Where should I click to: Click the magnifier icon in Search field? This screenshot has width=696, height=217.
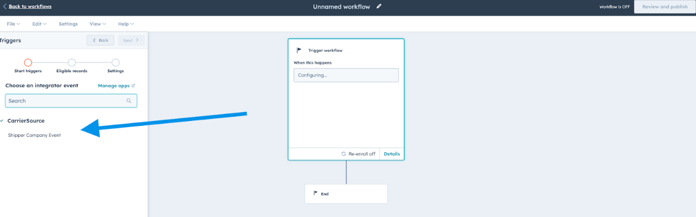coord(129,101)
